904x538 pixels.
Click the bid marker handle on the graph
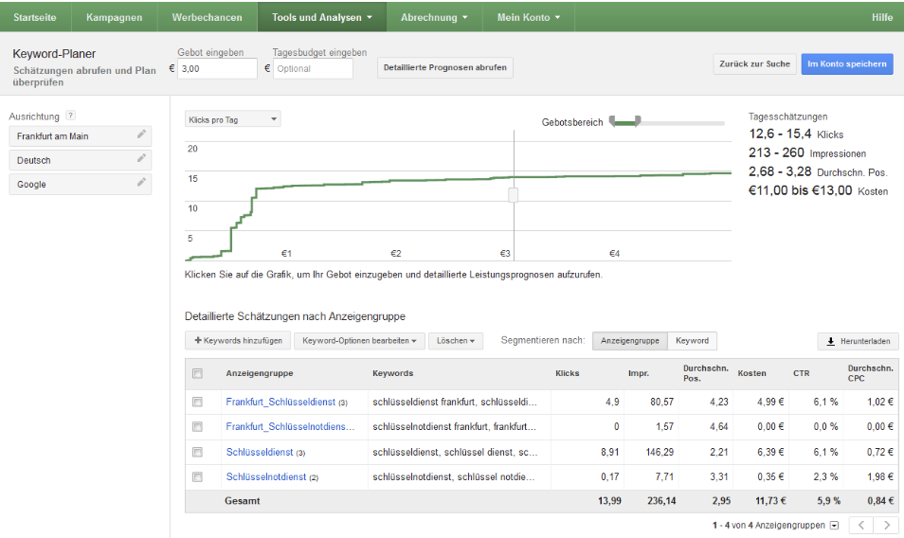tap(513, 195)
